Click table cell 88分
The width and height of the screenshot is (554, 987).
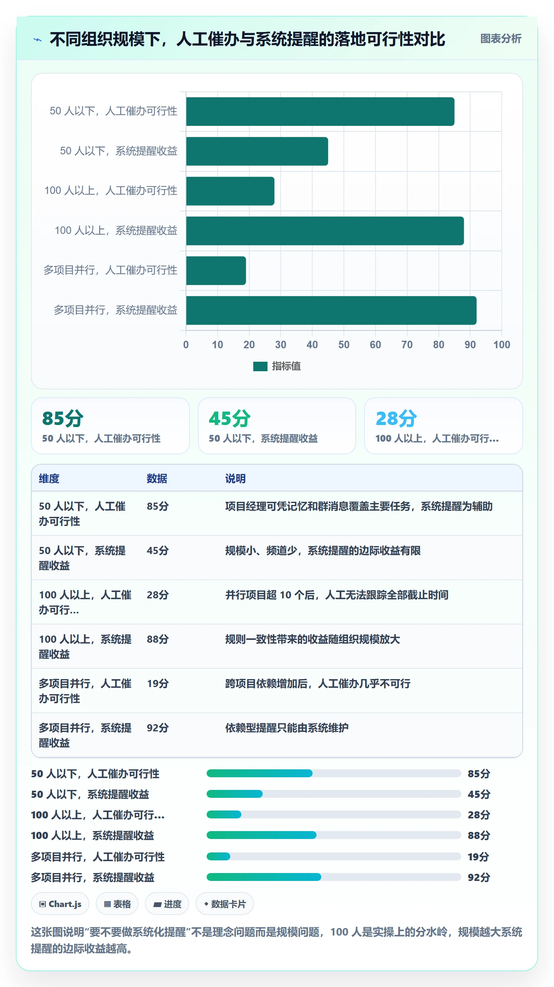158,639
